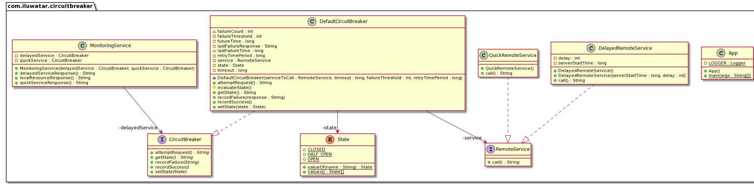Select the CircuitBreaker interface I icon
The height and width of the screenshot is (184, 754).
point(162,140)
